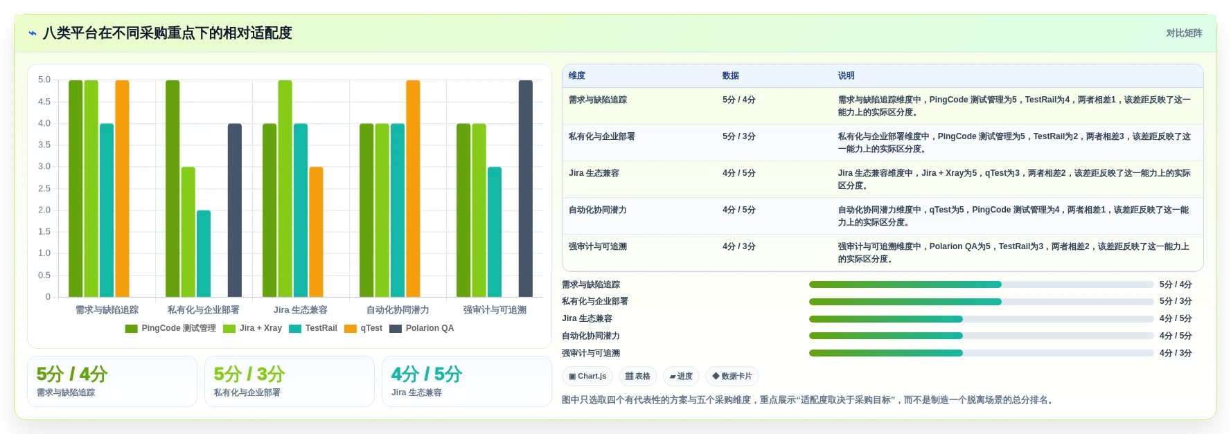The height and width of the screenshot is (434, 1231).
Task: Toggle the Jira + Xray legend swatch
Action: (x=229, y=329)
